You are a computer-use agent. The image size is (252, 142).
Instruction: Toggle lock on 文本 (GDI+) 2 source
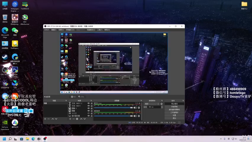92,103
